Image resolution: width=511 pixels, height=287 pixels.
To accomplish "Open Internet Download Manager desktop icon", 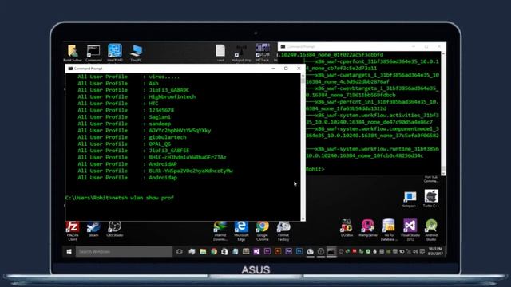I will [x=220, y=230].
